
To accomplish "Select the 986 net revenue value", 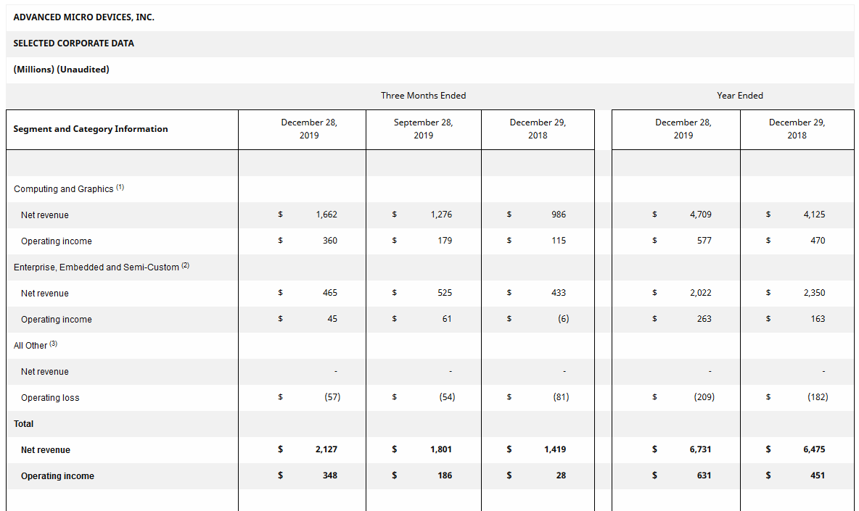I will click(559, 215).
